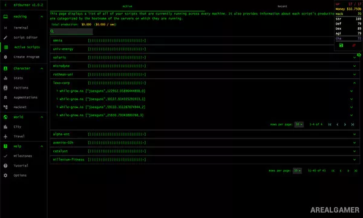Jump to the last page of server list

coord(356,171)
